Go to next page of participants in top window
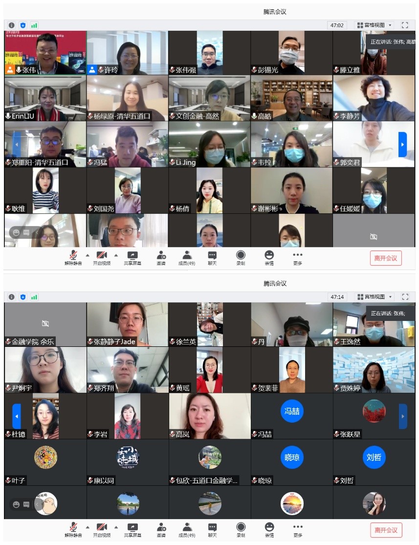The height and width of the screenshot is (545, 419). coord(402,144)
